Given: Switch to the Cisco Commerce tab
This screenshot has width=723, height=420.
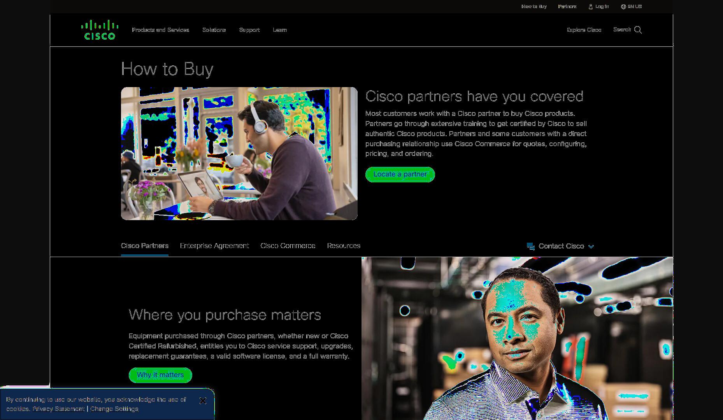Looking at the screenshot, I should pyautogui.click(x=288, y=246).
